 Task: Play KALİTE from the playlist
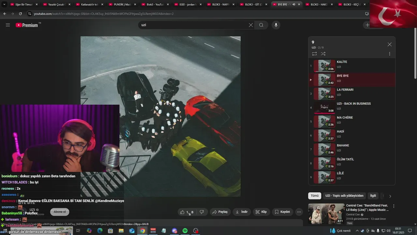tap(352, 66)
